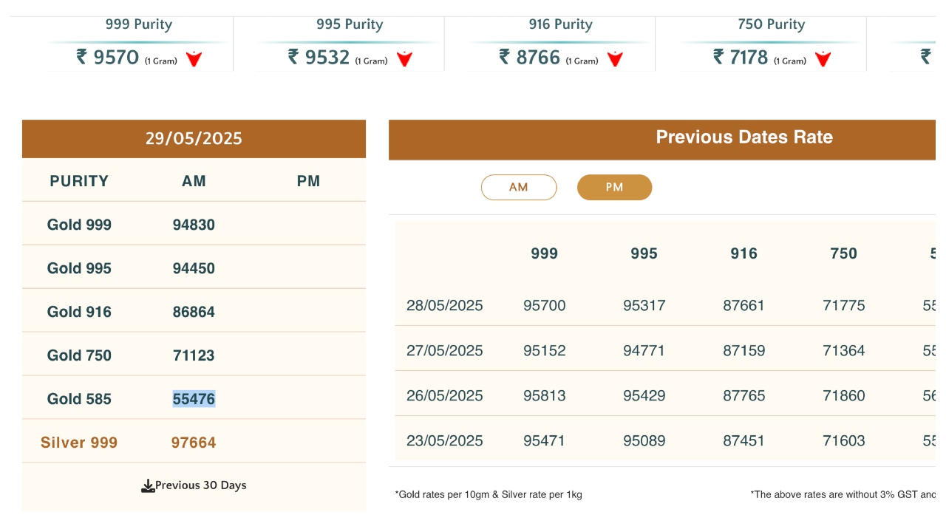The width and height of the screenshot is (946, 532).
Task: Click the 23/05/2025 date row
Action: point(444,441)
